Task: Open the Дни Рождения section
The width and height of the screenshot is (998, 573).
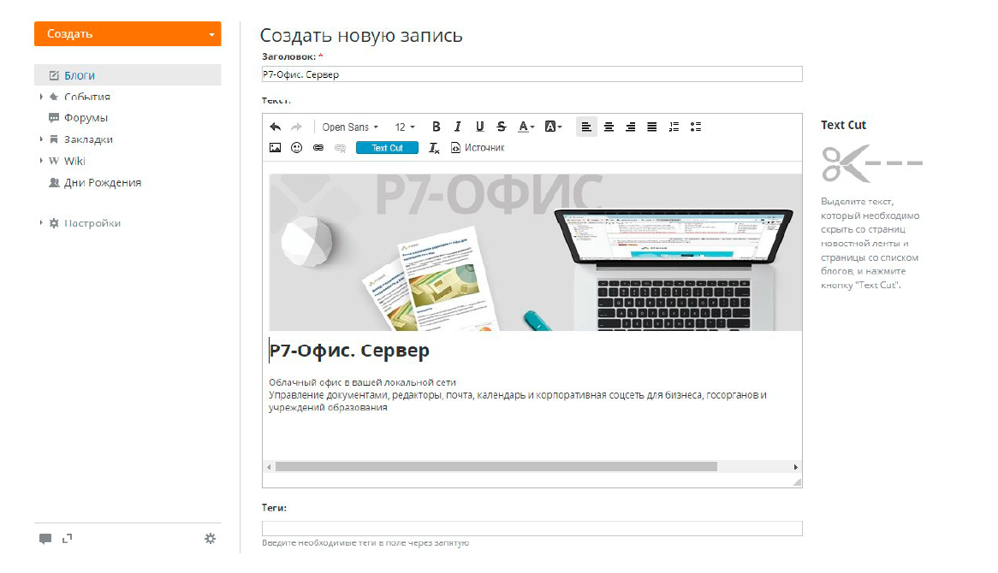Action: tap(103, 182)
